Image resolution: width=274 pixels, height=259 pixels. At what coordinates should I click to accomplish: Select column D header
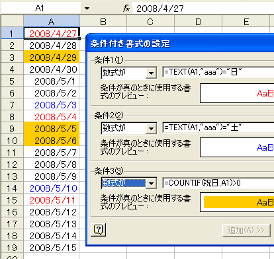pos(198,22)
